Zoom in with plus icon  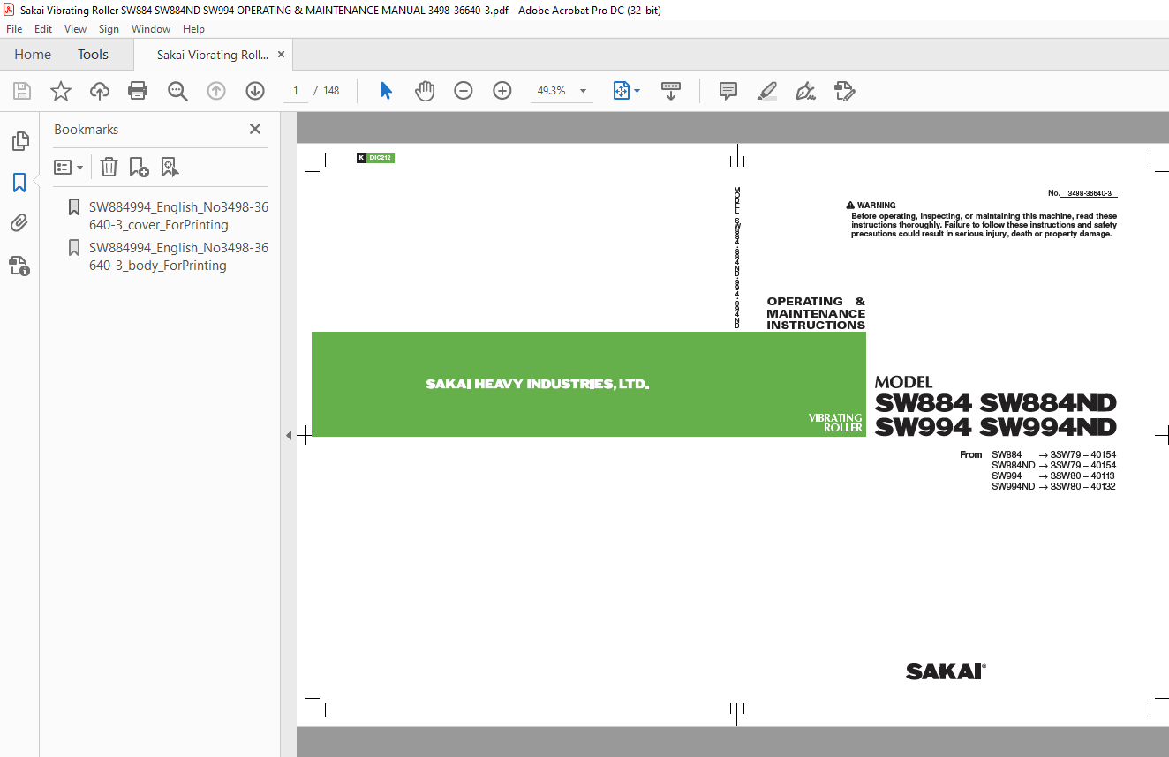pos(502,91)
